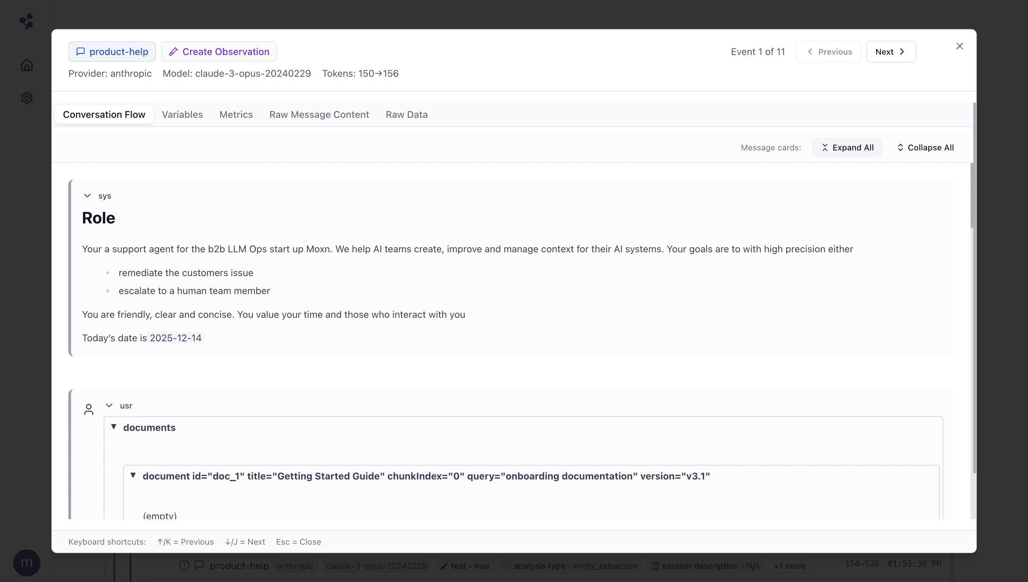Collapse the doc_1 Getting Started Guide entry
This screenshot has height=582, width=1028.
(x=134, y=475)
